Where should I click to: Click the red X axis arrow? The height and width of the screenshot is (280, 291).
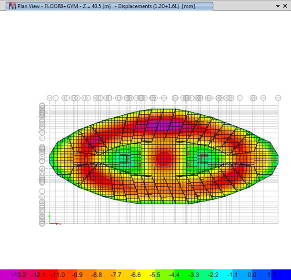[x=54, y=224]
